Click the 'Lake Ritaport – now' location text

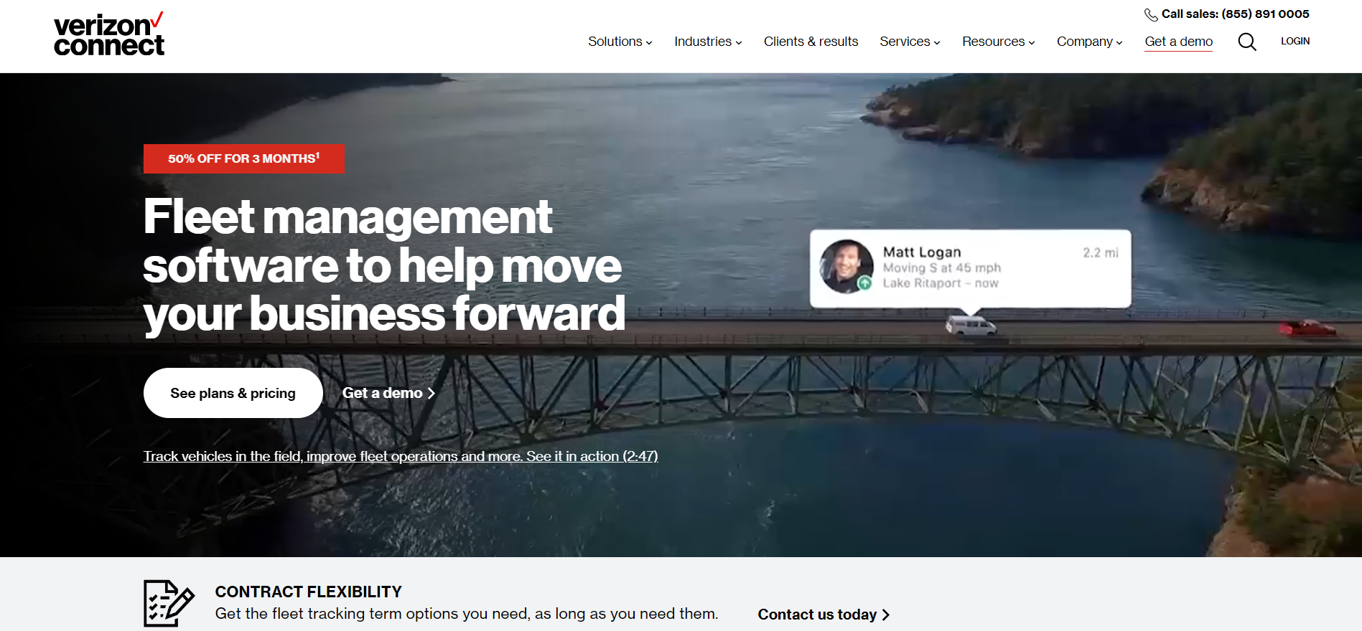tap(941, 283)
